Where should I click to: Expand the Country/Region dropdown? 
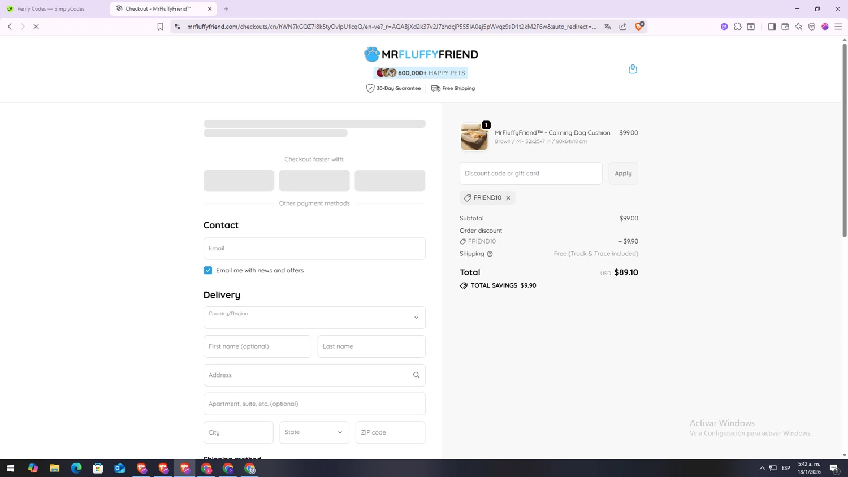[314, 318]
